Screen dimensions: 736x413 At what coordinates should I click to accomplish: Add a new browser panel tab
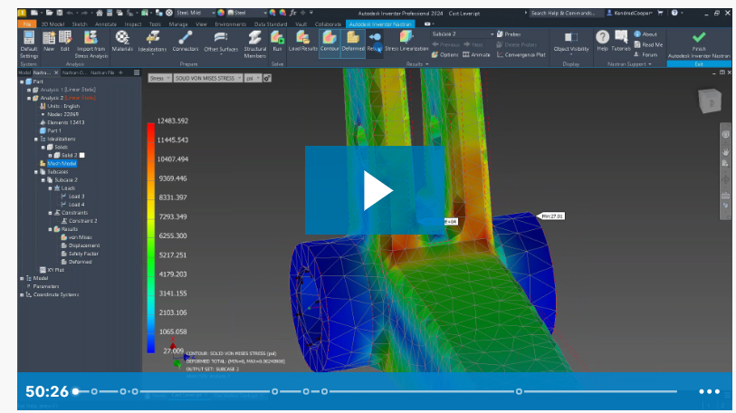[120, 72]
